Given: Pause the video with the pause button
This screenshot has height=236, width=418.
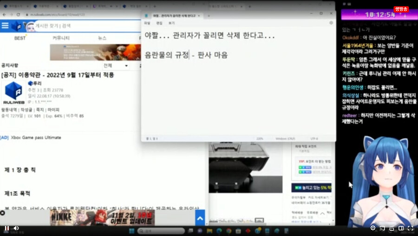Looking at the screenshot, I should pos(7,228).
